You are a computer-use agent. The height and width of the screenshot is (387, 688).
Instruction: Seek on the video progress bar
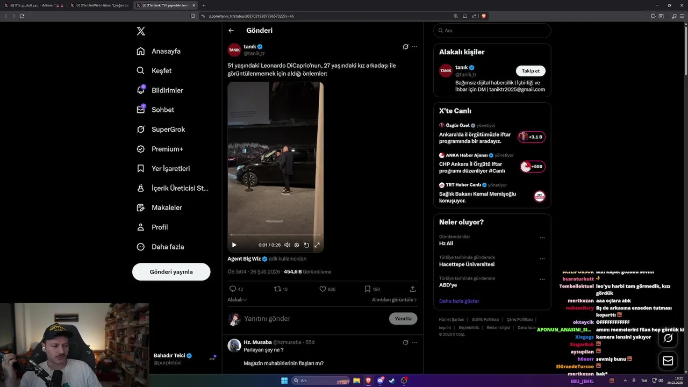[275, 235]
